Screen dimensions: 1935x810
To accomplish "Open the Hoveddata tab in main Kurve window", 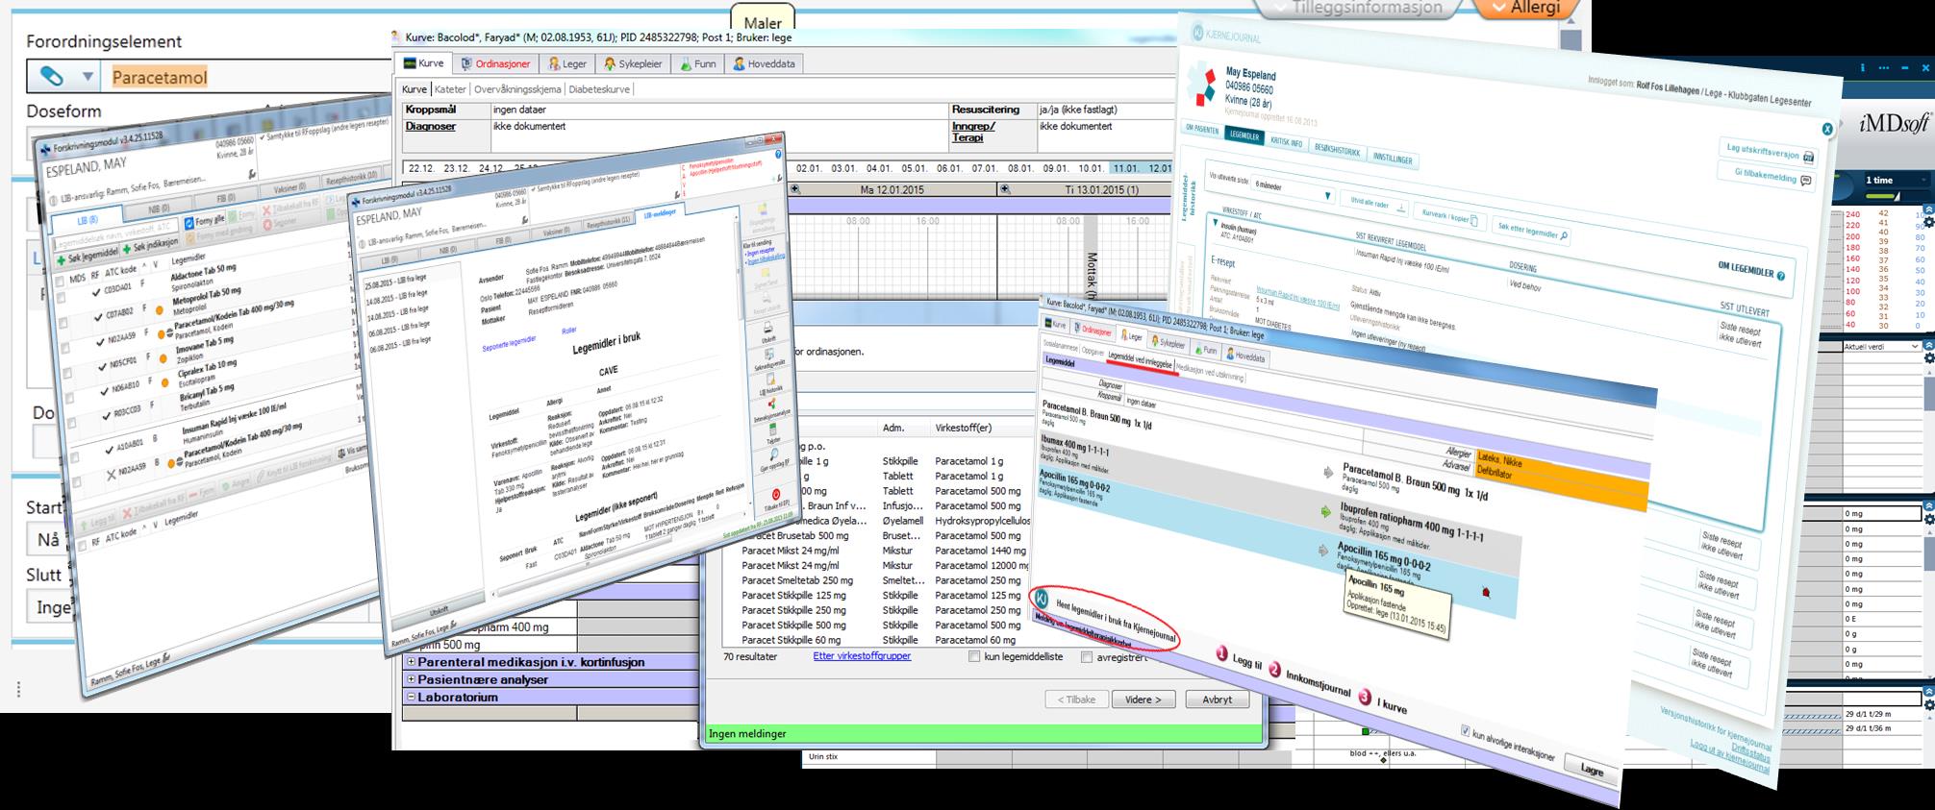I will click(764, 63).
